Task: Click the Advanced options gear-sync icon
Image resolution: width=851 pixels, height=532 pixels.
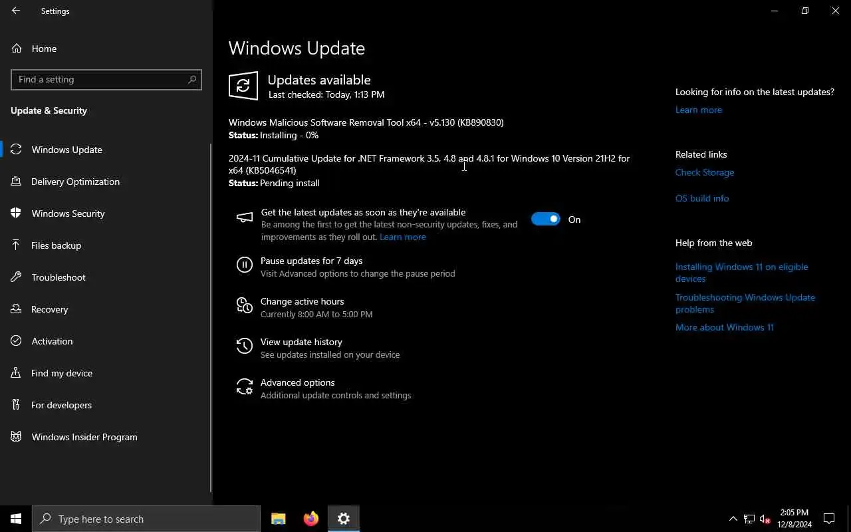Action: click(245, 386)
